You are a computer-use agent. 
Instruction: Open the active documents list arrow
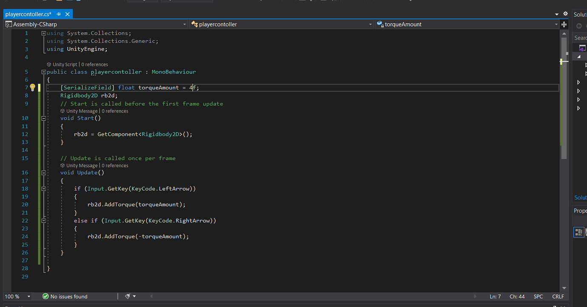(557, 14)
